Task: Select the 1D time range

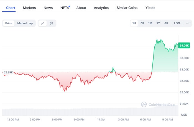Action: click(x=134, y=23)
